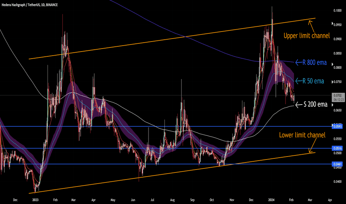Click the Hedera Hashgraph / TetherUS chart title
This screenshot has height=204, width=346.
click(30, 5)
